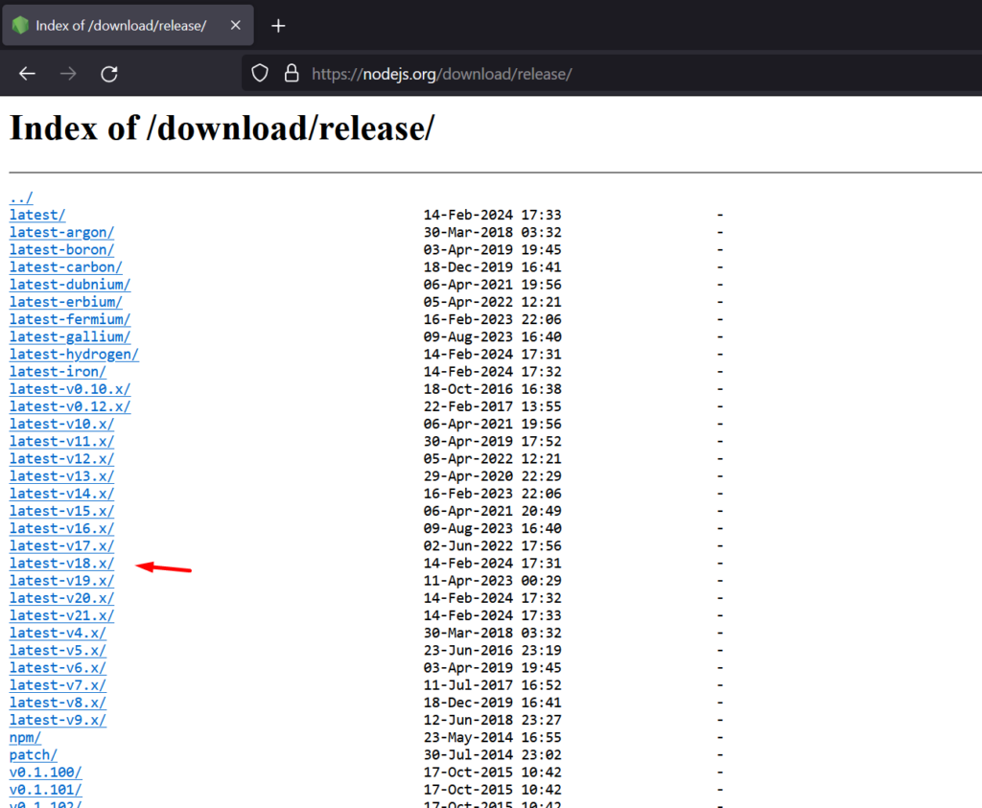
Task: Click the Node.js favicon on the tab
Action: click(21, 25)
